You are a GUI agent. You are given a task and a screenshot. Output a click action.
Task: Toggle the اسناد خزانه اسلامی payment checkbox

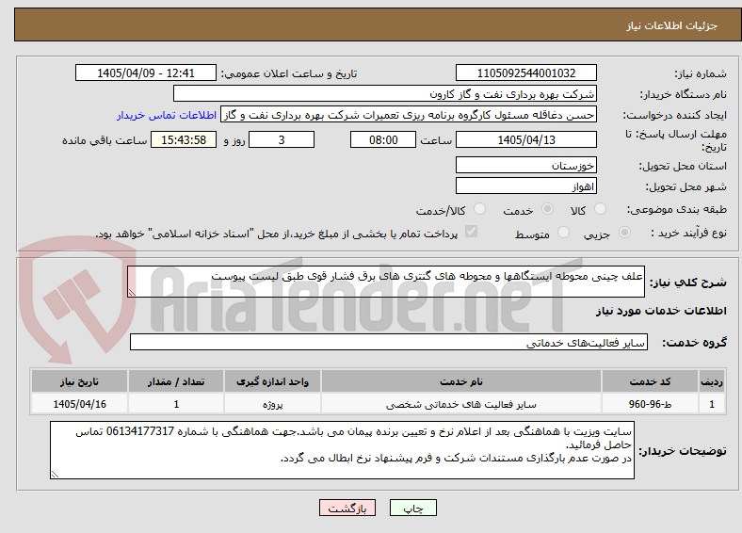click(x=472, y=232)
